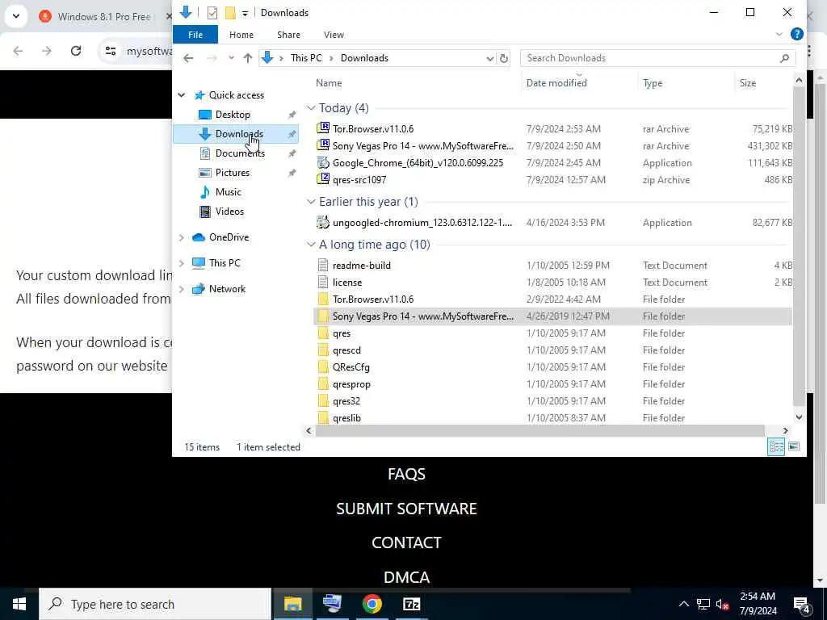Click the qres folder icon
This screenshot has width=827, height=620.
(323, 333)
